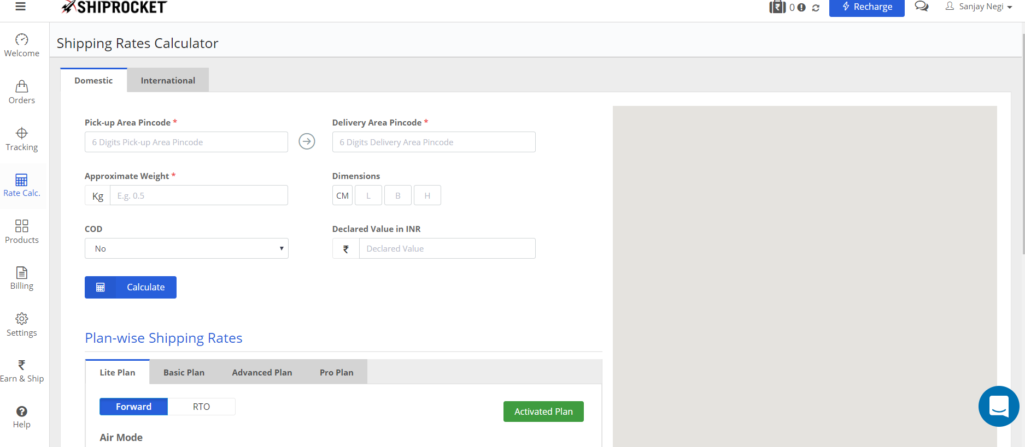Viewport: 1025px width, 447px height.
Task: Switch to RTO rates toggle
Action: (201, 407)
